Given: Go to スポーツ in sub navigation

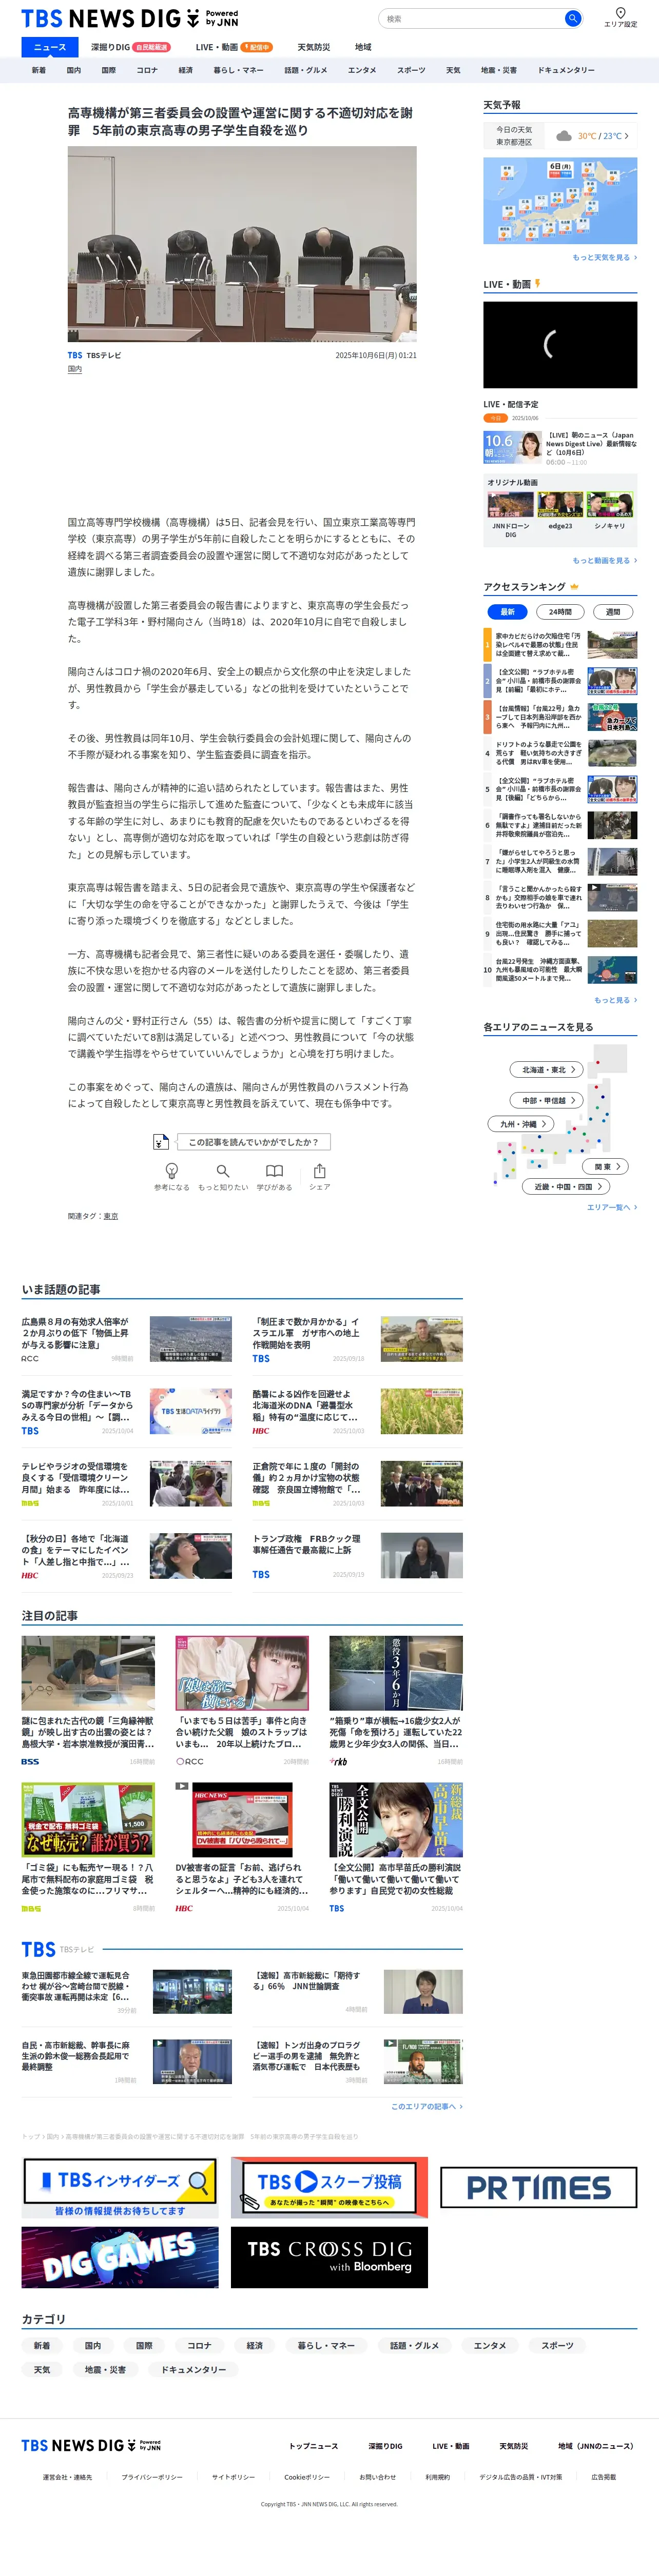Looking at the screenshot, I should point(411,70).
